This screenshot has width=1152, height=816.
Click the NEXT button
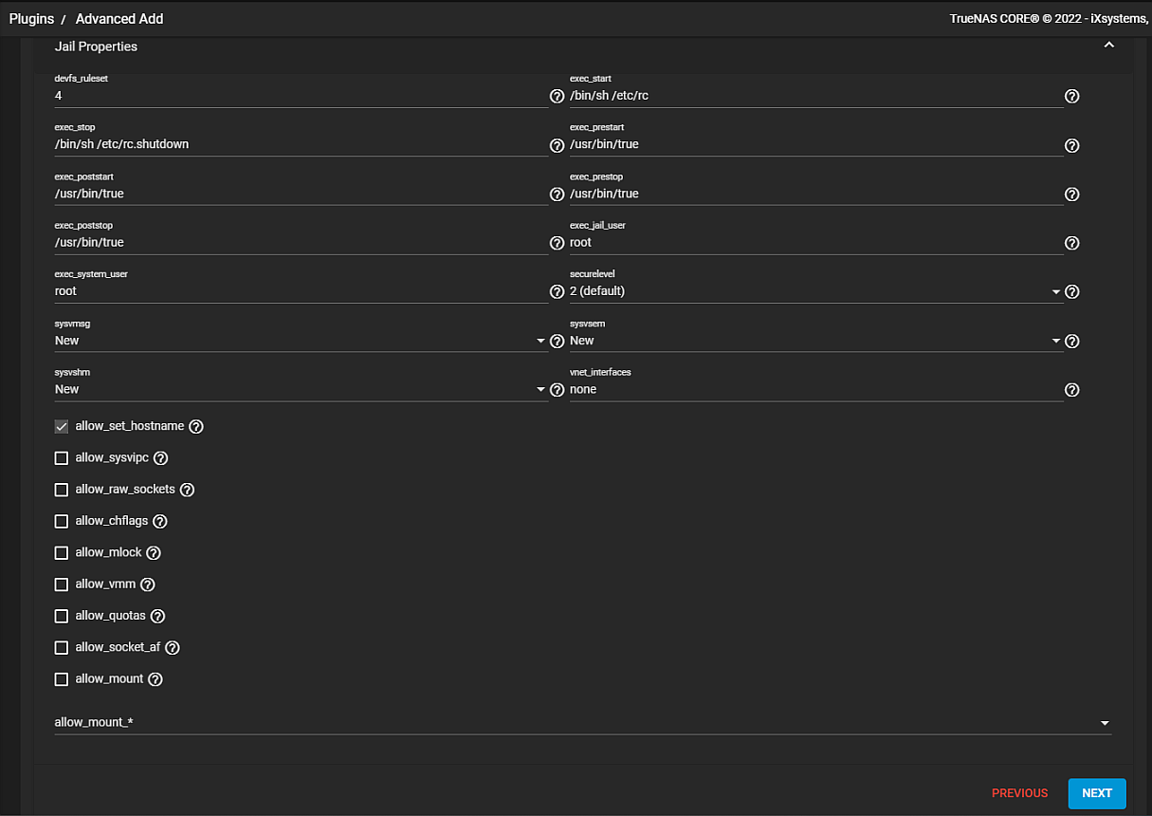[1096, 793]
